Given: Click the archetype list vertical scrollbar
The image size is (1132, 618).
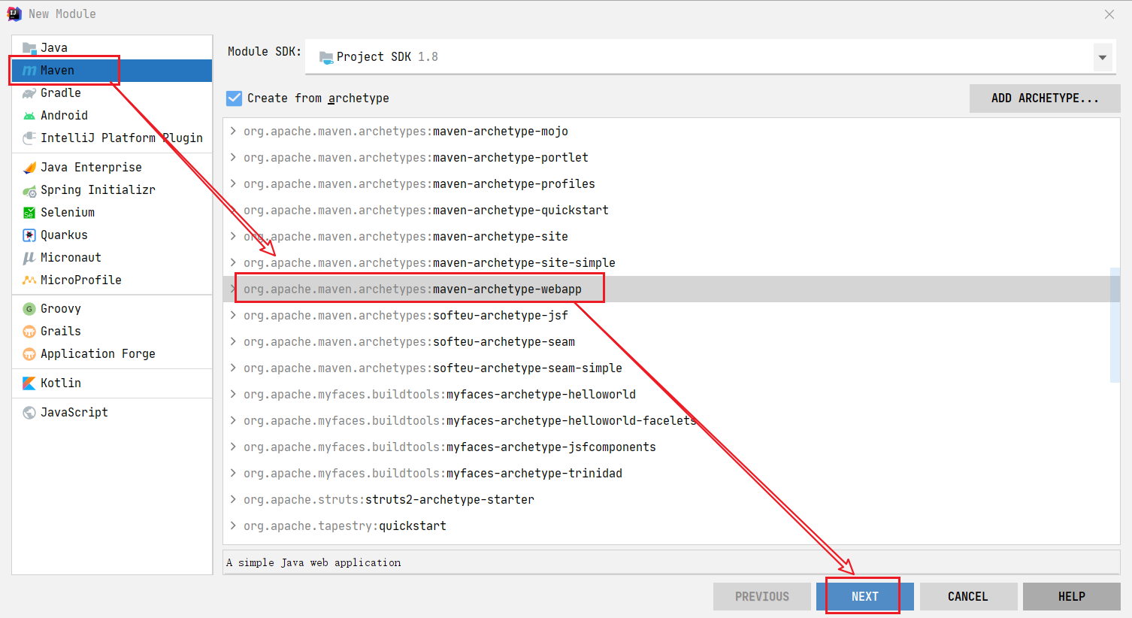Looking at the screenshot, I should tap(1115, 325).
